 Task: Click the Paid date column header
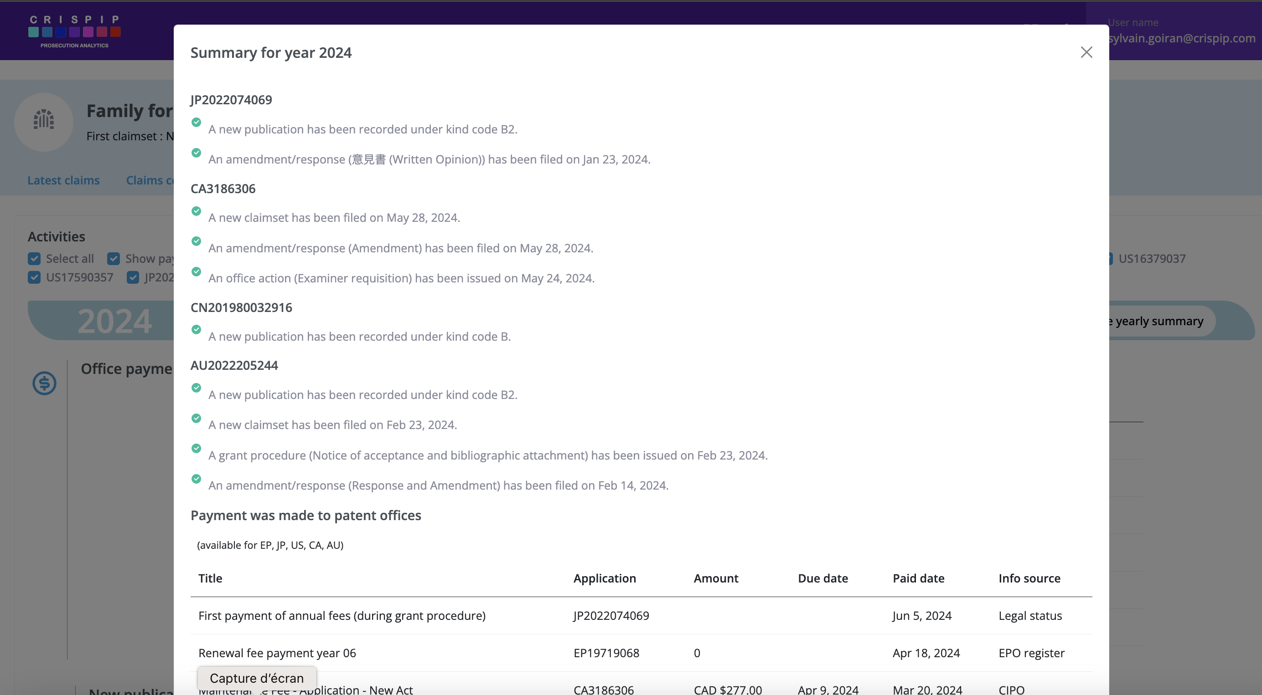click(918, 578)
